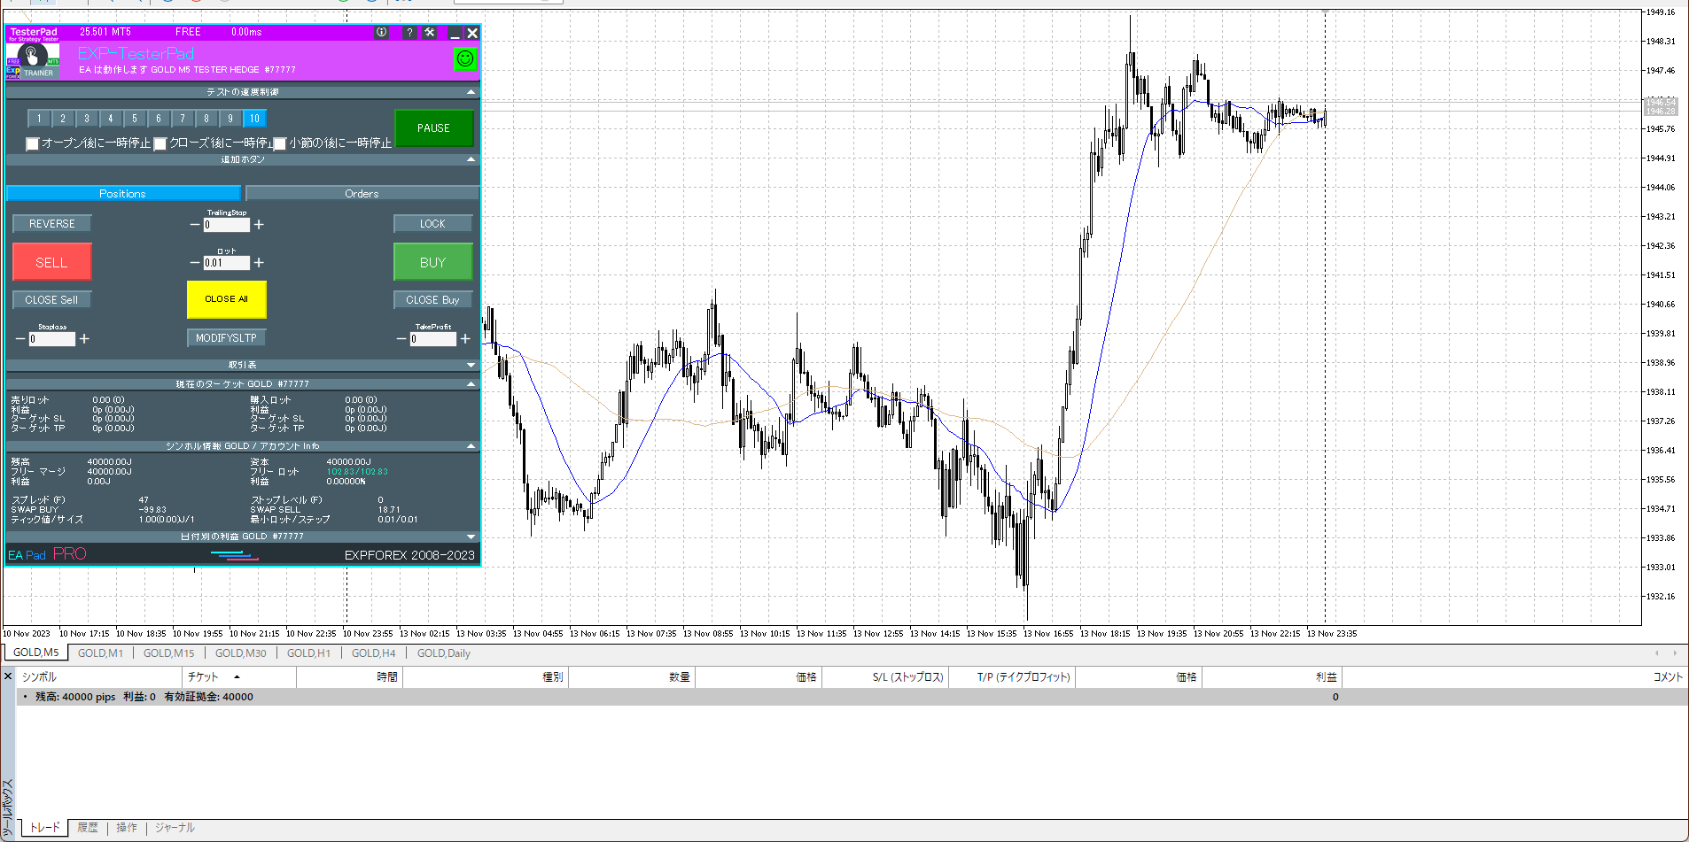
Task: Click the green smiley face icon
Action: (x=464, y=59)
